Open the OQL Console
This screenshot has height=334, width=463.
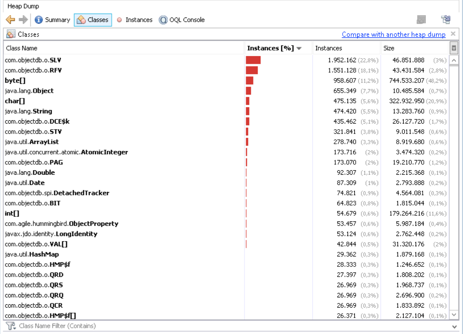click(182, 20)
